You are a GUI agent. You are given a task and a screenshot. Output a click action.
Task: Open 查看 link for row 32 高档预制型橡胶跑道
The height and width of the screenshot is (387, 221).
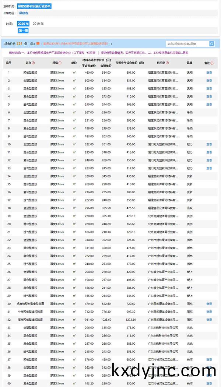point(209,320)
